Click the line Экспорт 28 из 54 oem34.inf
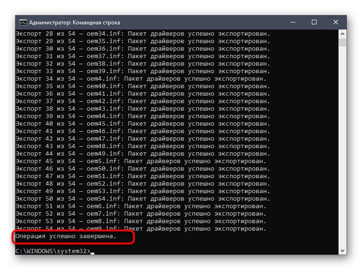The width and height of the screenshot is (362, 270). point(143,34)
